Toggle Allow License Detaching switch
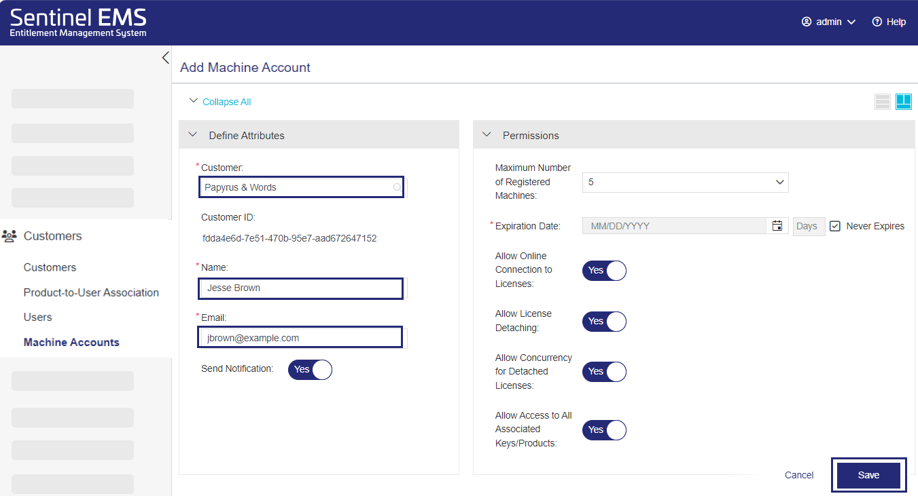 coord(604,322)
